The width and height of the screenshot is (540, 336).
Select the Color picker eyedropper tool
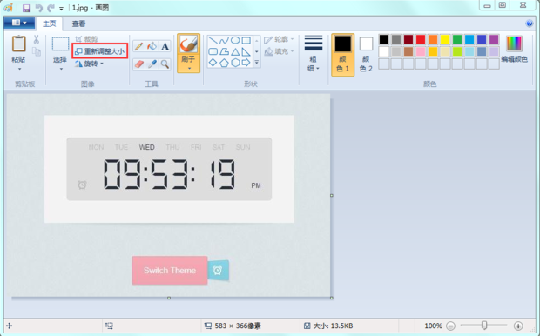click(152, 64)
